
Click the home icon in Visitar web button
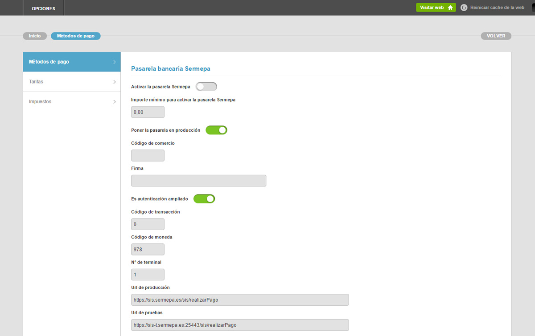click(450, 8)
